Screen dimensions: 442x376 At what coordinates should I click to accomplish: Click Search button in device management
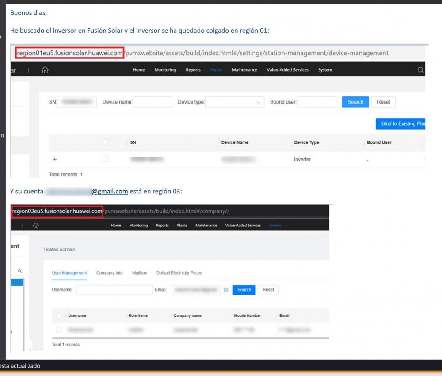[x=355, y=102]
